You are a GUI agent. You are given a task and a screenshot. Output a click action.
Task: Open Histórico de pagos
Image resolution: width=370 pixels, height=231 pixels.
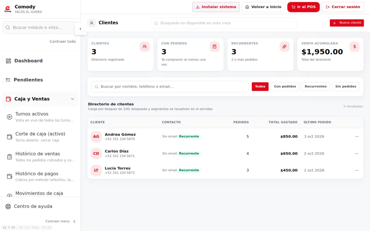pyautogui.click(x=40, y=176)
